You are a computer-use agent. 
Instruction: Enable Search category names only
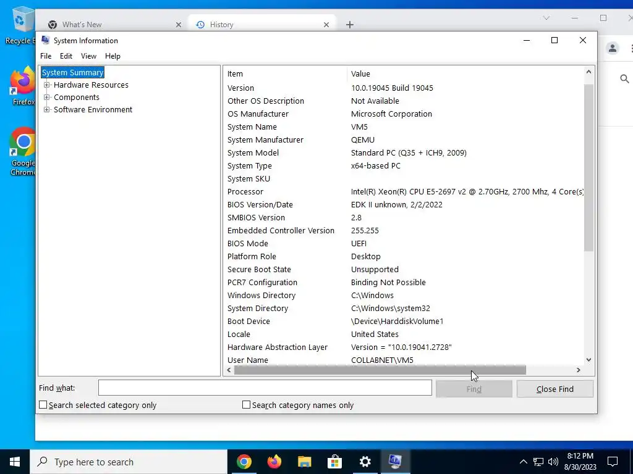246,405
